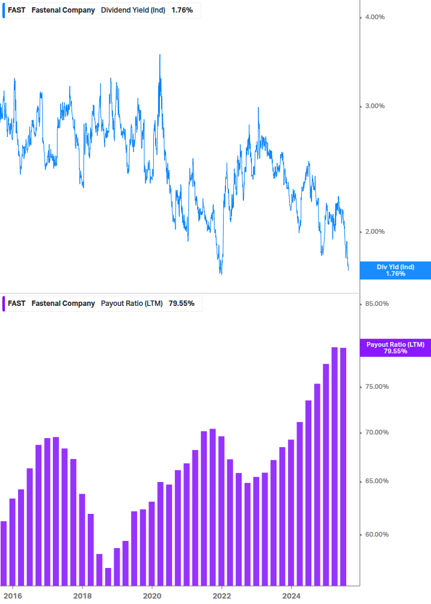Image resolution: width=431 pixels, height=604 pixels.
Task: Click the 3.00% axis label
Action: pos(374,106)
